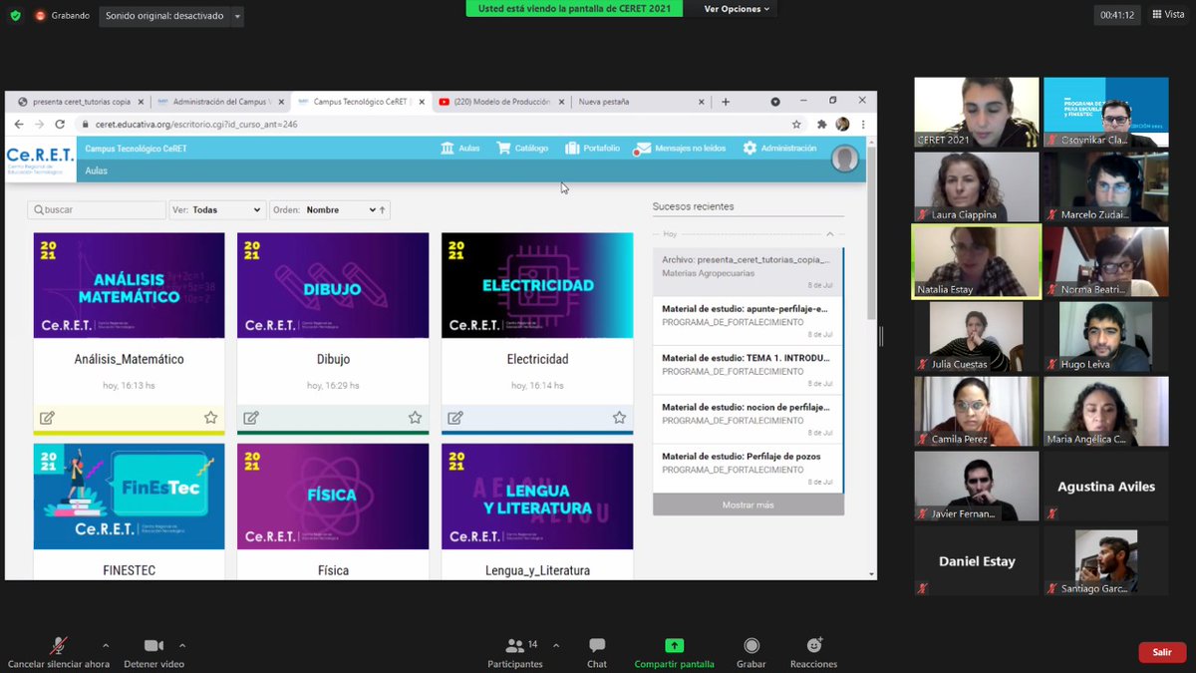
Task: Expand video options caret beside camera
Action: pos(181,645)
